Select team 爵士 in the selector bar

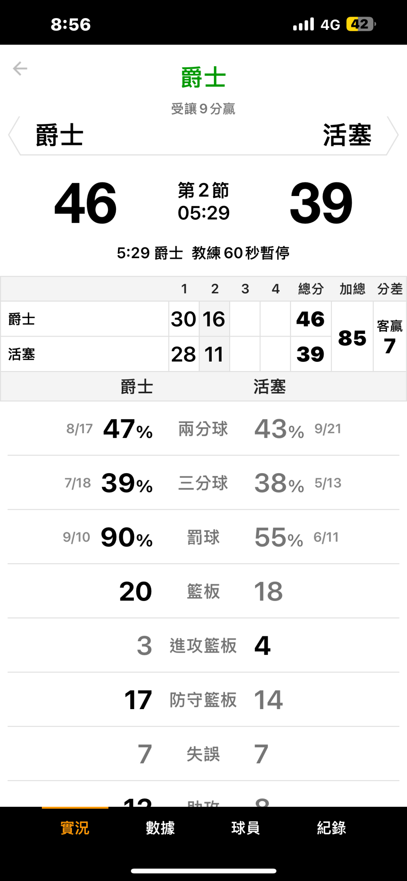tap(60, 135)
